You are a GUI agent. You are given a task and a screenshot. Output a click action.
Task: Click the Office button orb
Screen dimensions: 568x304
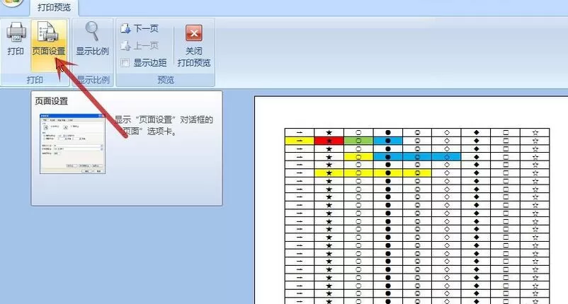click(x=13, y=2)
